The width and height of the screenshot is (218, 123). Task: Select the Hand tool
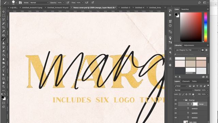pyautogui.click(x=3, y=83)
